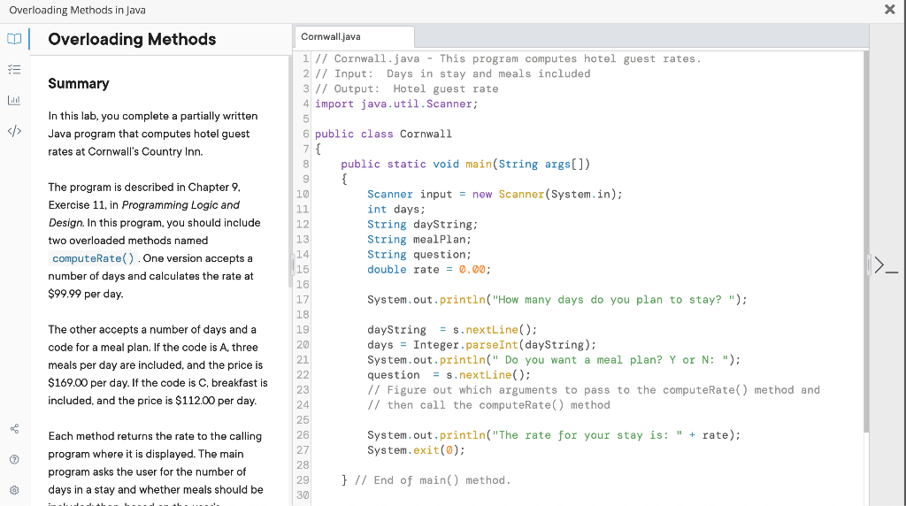Click line number 16 in the gutter
Image resolution: width=906 pixels, height=506 pixels.
[x=303, y=284]
